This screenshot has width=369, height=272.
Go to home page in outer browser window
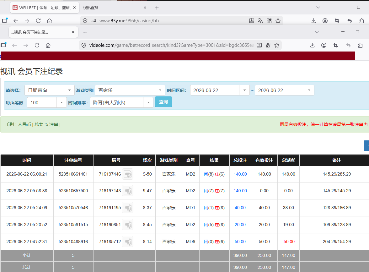click(x=50, y=21)
